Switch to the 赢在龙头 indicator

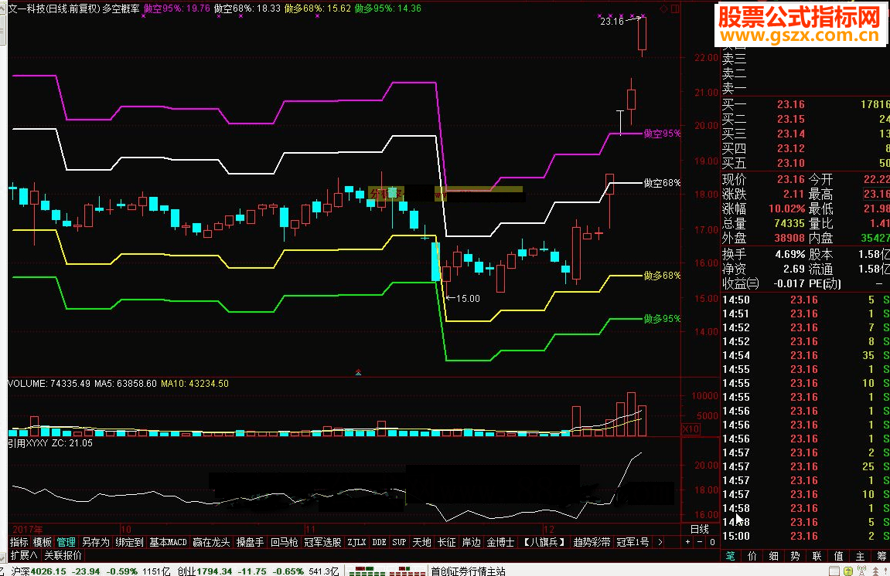coord(211,542)
